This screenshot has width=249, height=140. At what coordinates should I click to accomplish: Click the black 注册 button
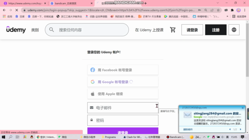tap(216, 30)
